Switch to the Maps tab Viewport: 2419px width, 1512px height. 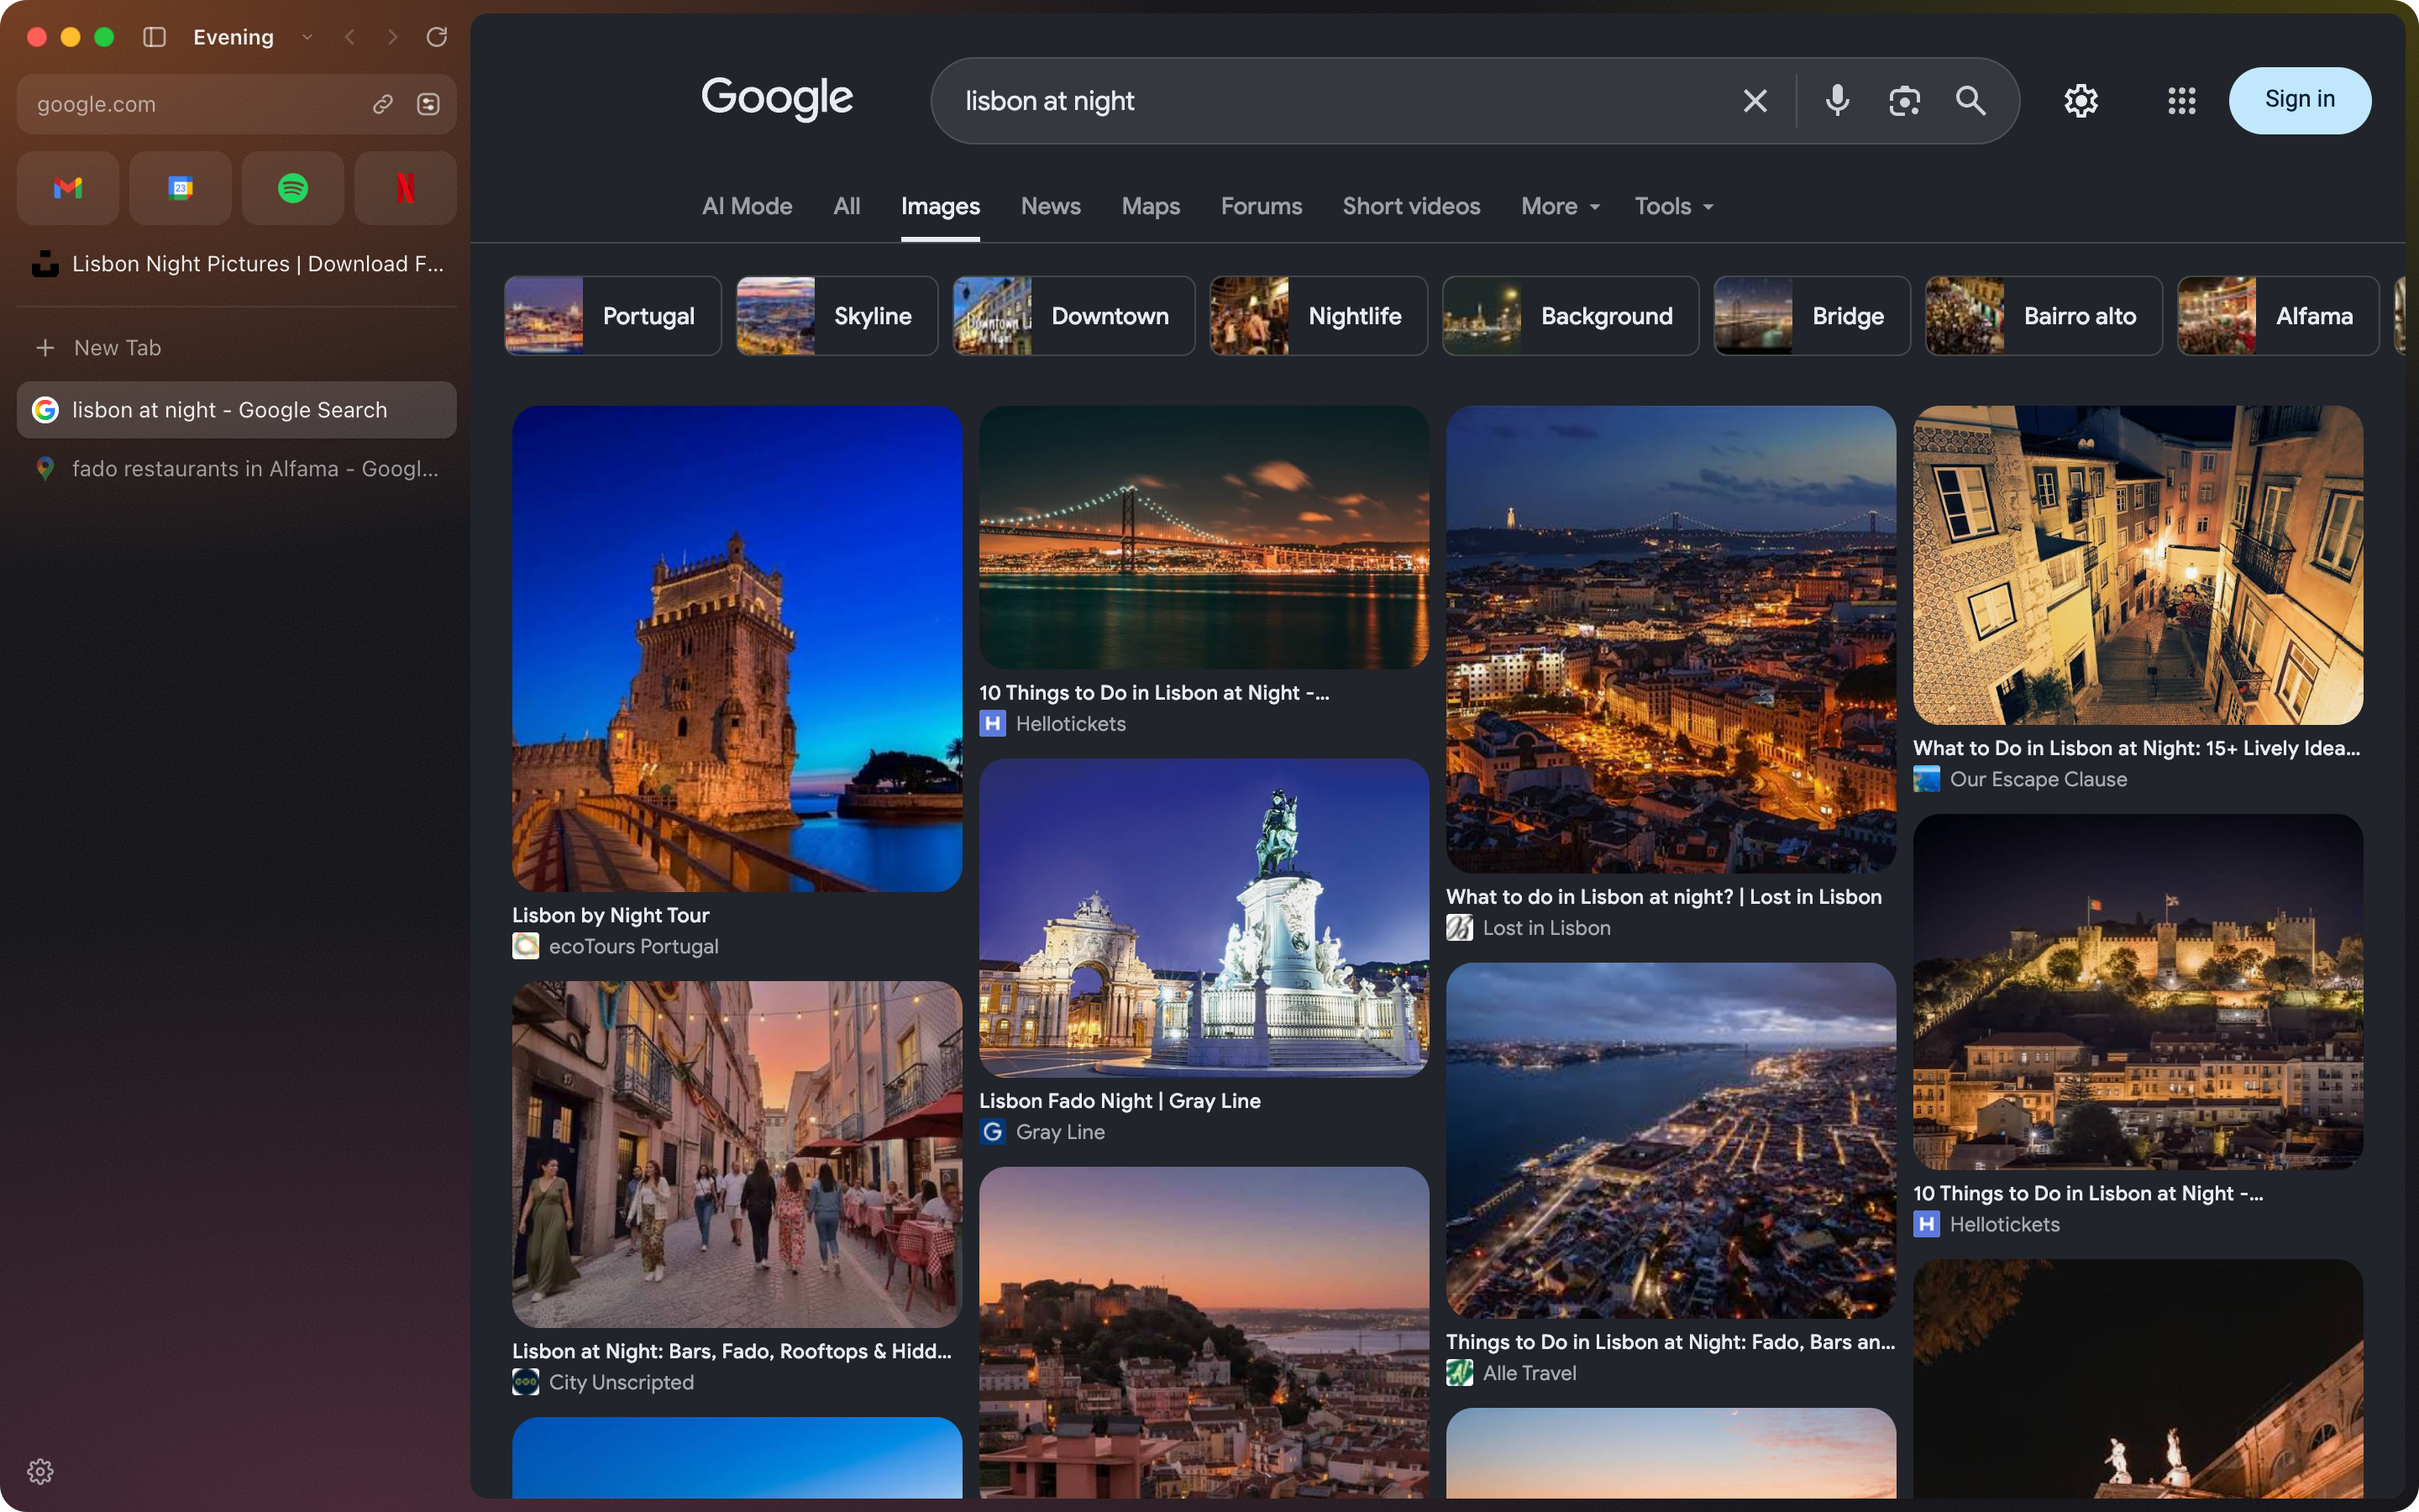click(1151, 206)
